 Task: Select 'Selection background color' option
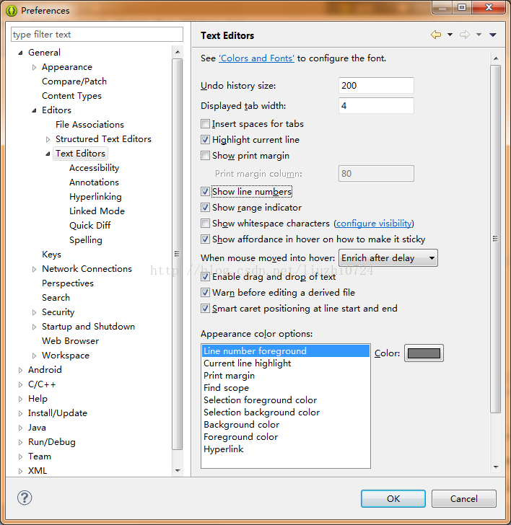(x=286, y=412)
